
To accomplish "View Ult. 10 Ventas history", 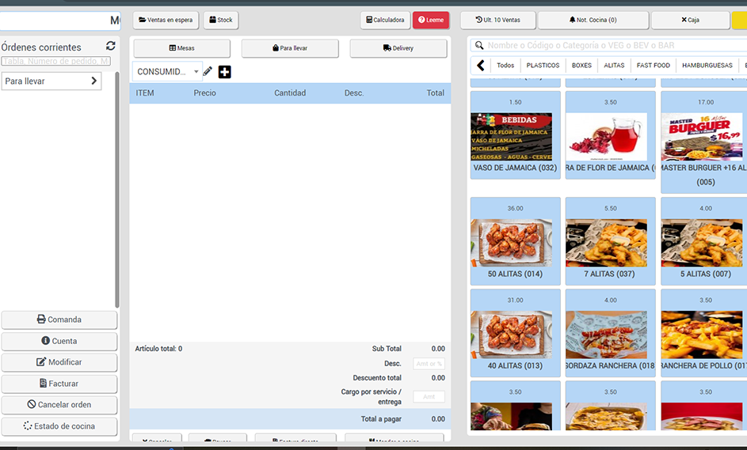I will pyautogui.click(x=497, y=20).
